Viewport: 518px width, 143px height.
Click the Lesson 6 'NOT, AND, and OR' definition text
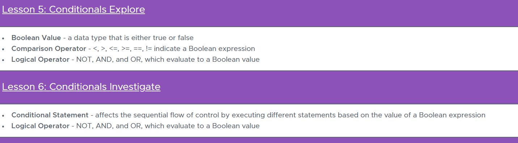pyautogui.click(x=168, y=126)
